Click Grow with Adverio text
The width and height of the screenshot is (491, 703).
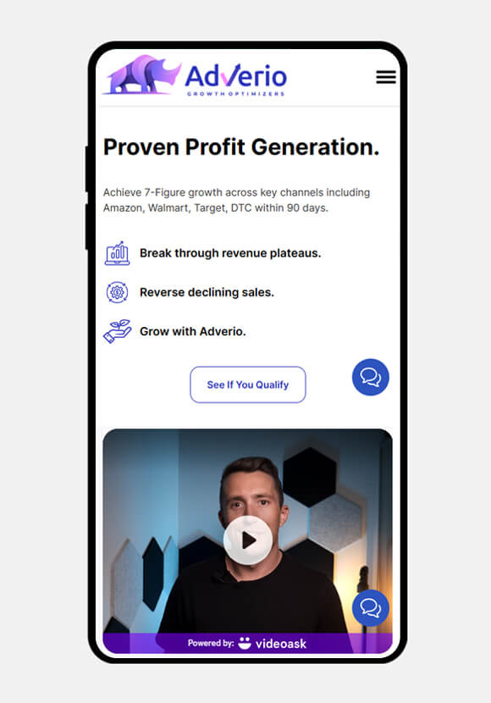point(193,331)
